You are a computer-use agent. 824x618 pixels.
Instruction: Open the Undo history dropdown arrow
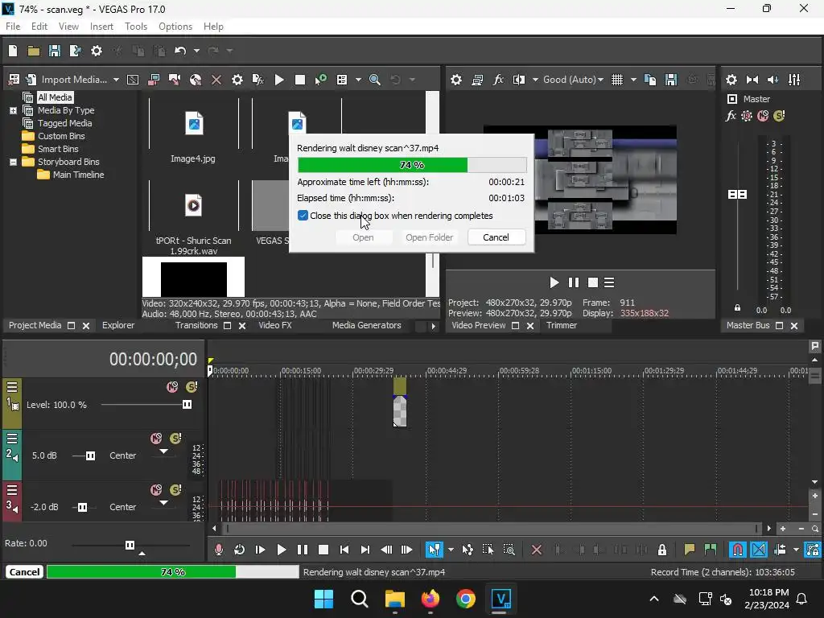tap(196, 51)
